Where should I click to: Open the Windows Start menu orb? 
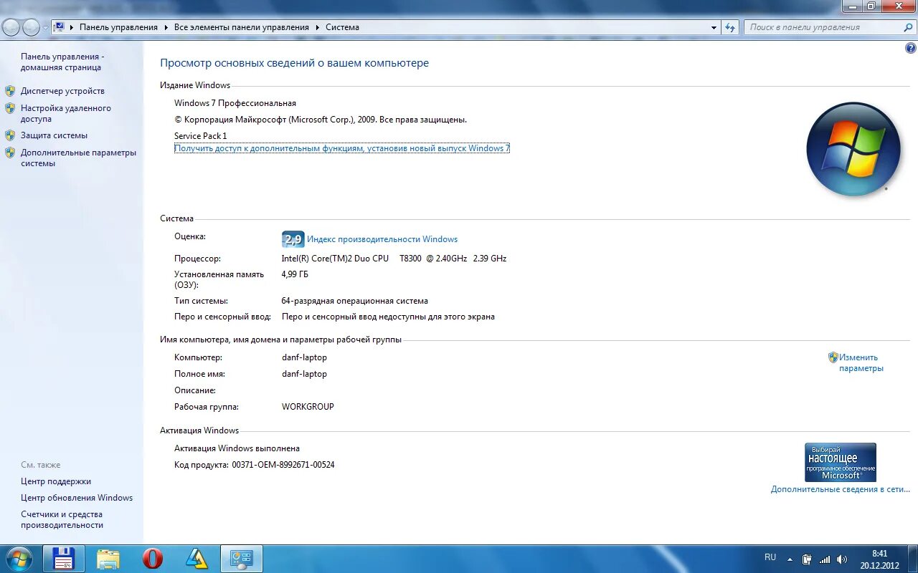pyautogui.click(x=19, y=559)
